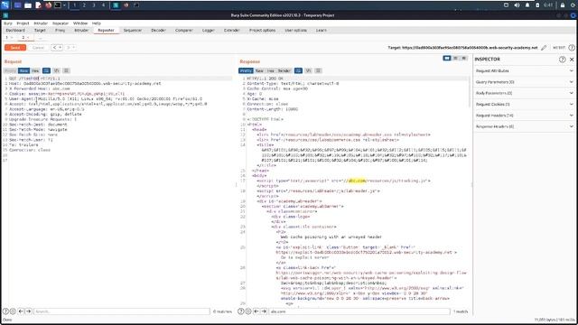578x325 pixels.
Task: Switch request view to Hex
Action: pos(35,70)
